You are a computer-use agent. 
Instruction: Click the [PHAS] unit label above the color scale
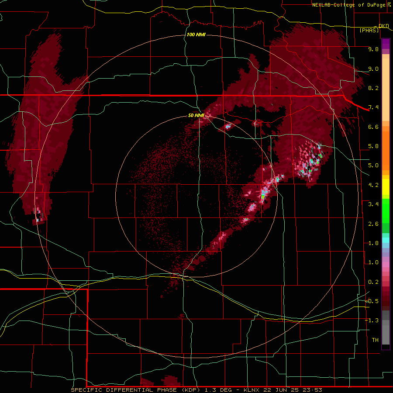pyautogui.click(x=369, y=30)
